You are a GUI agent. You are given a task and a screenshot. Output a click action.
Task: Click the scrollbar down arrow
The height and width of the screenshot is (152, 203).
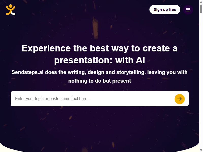(x=201, y=150)
